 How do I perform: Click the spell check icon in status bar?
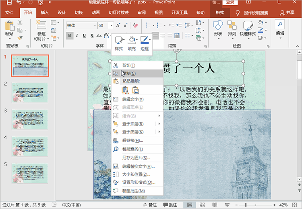[x=54, y=205]
